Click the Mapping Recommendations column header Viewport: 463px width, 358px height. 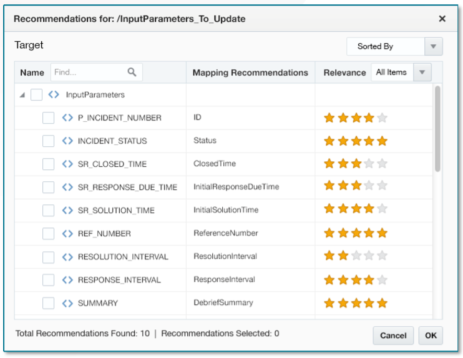click(250, 72)
